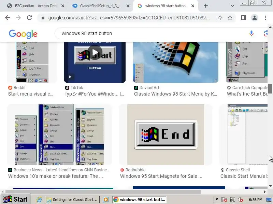
Task: Open the Reddit source link
Action: click(x=17, y=88)
